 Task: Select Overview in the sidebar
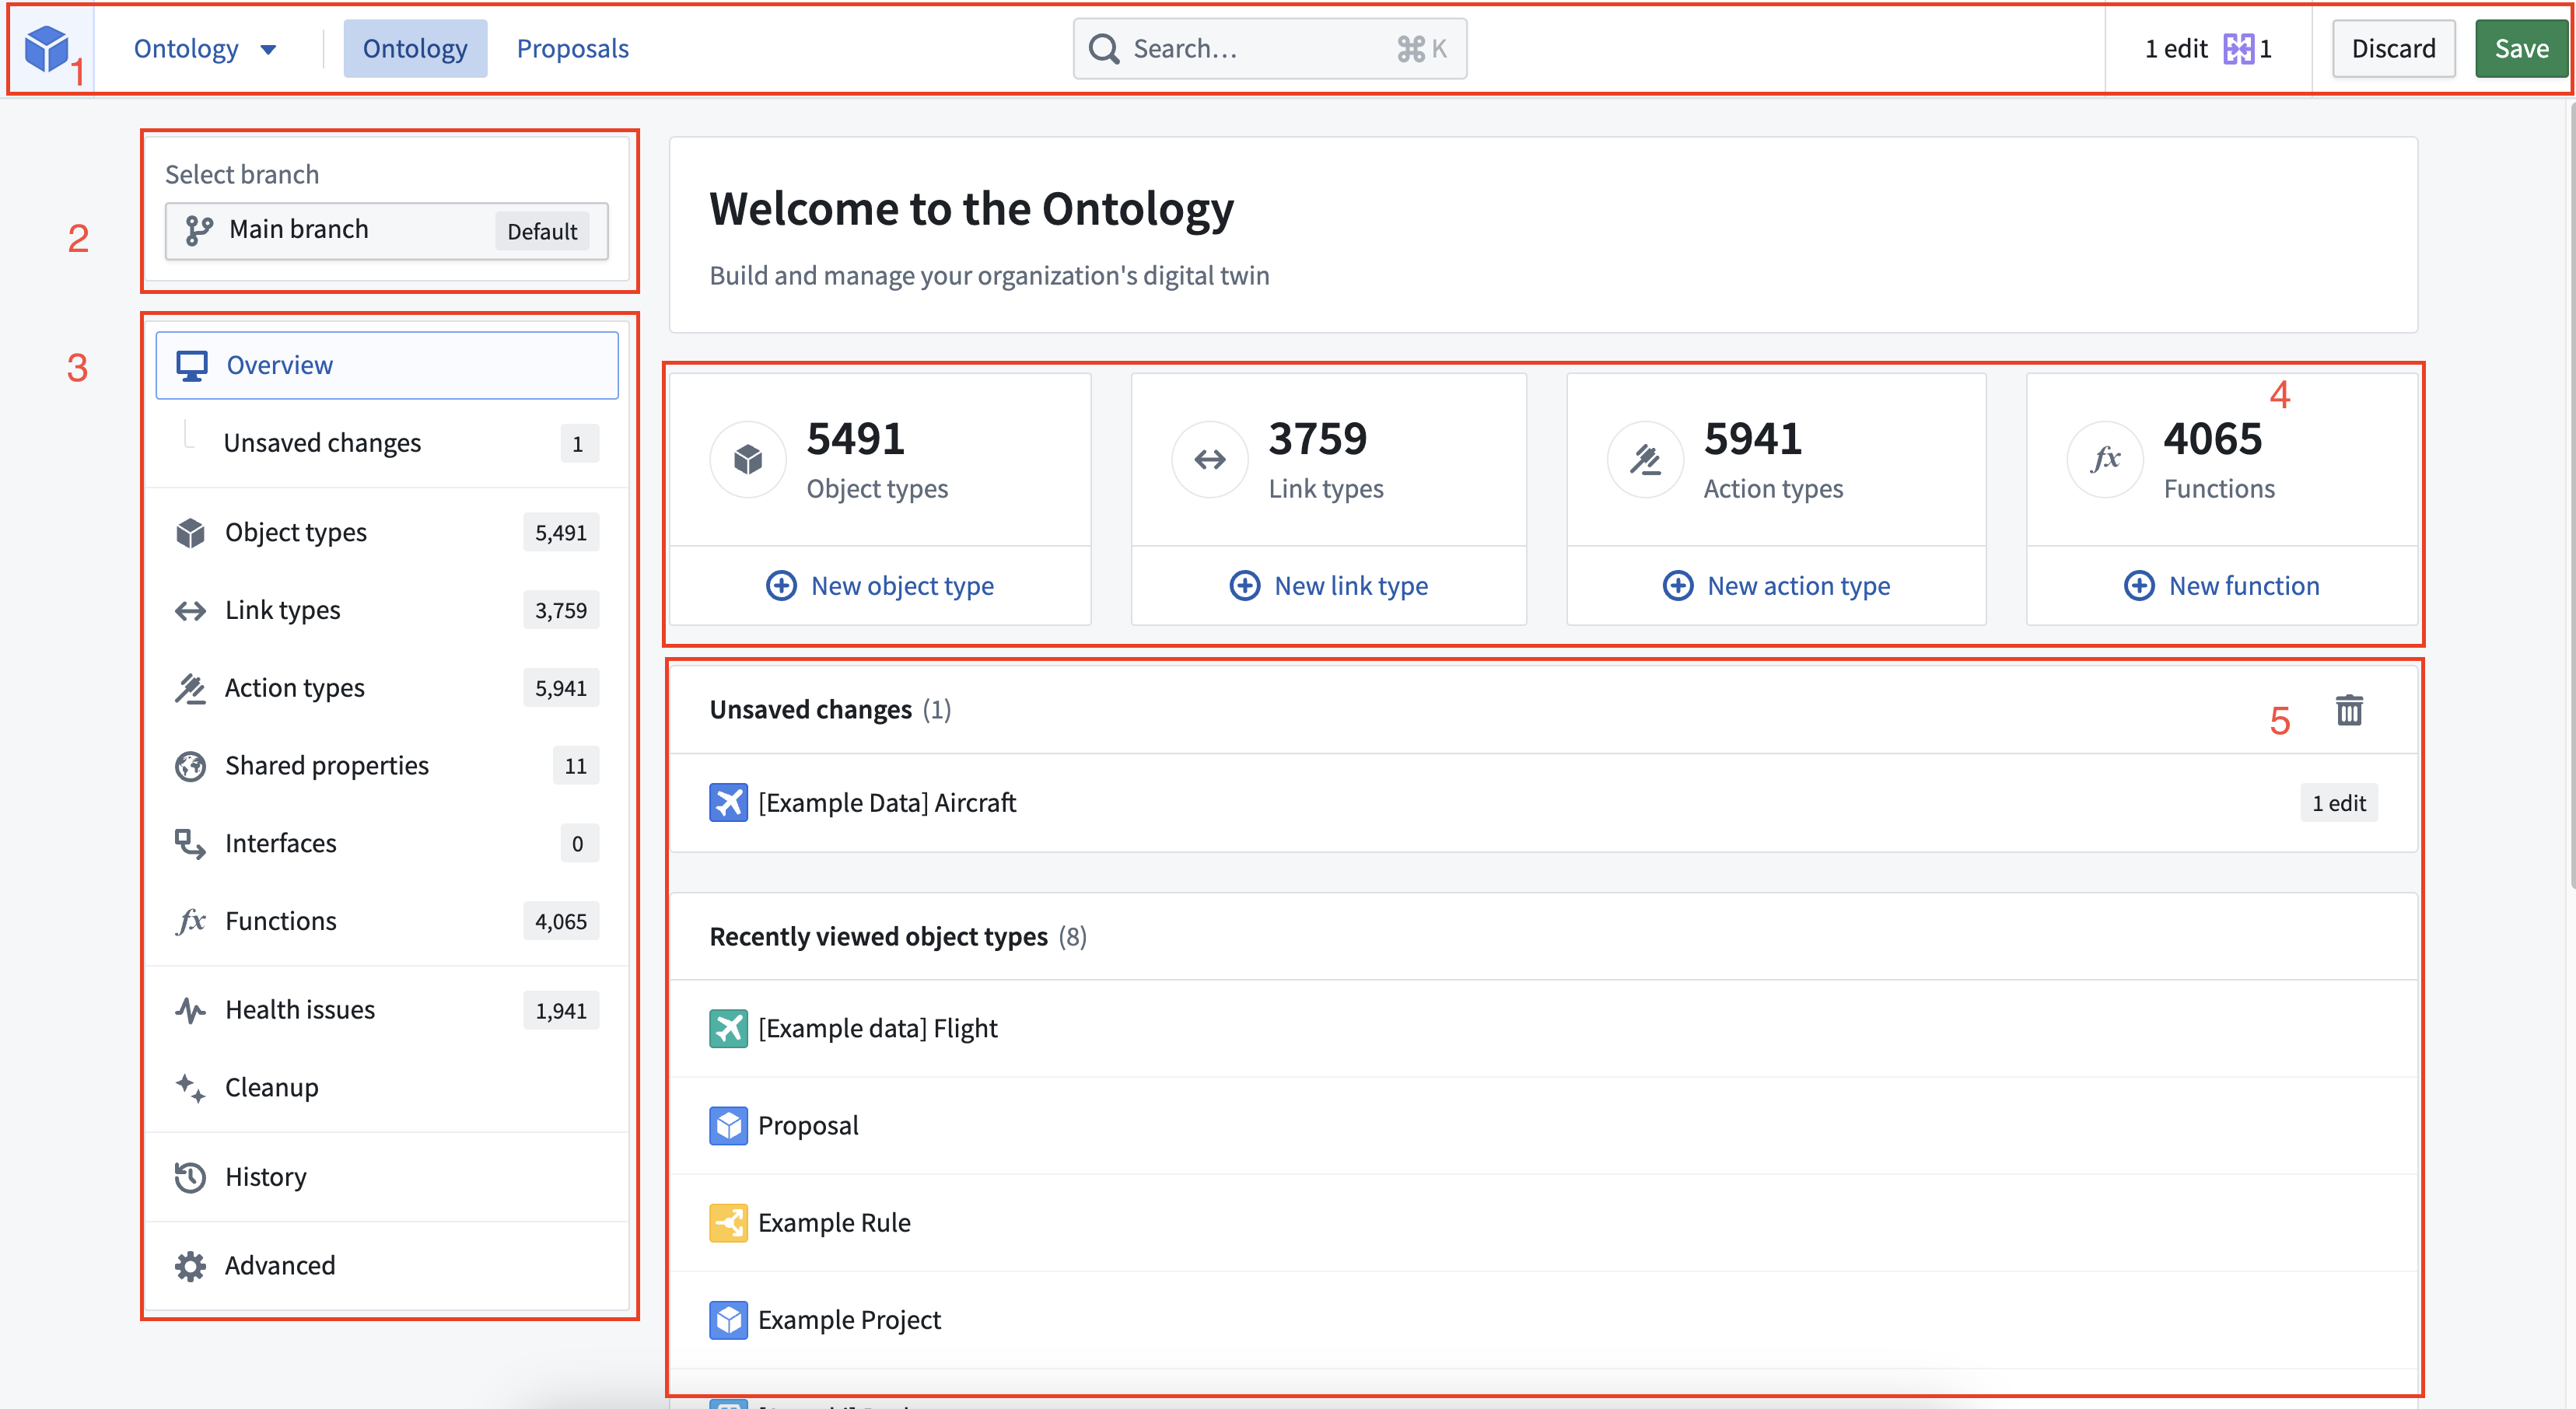coord(386,365)
